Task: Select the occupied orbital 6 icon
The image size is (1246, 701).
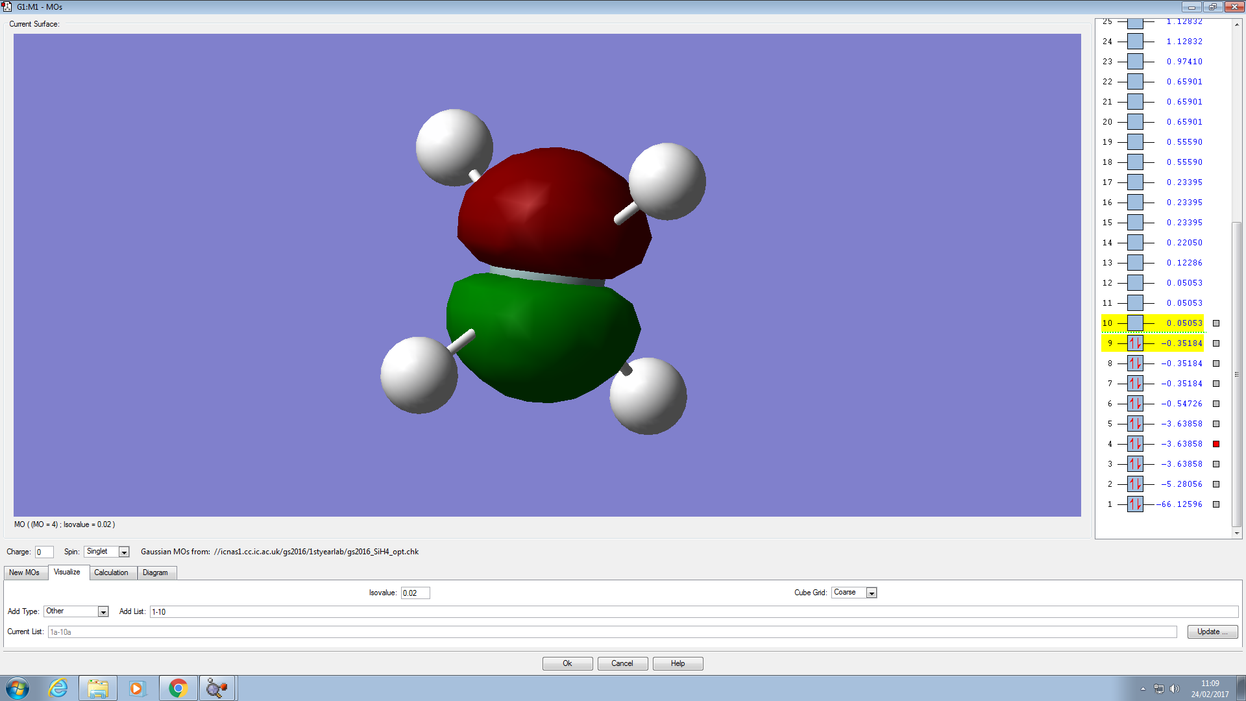Action: (1135, 404)
